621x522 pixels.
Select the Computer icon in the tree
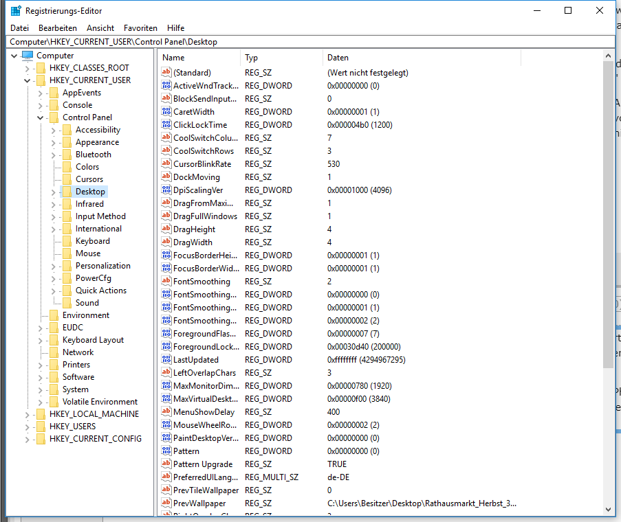point(28,56)
